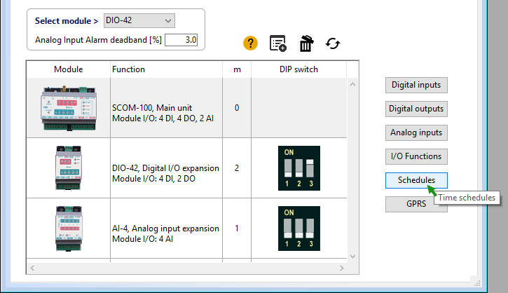The image size is (508, 293).
Task: Click the Module column header
Action: pos(69,69)
